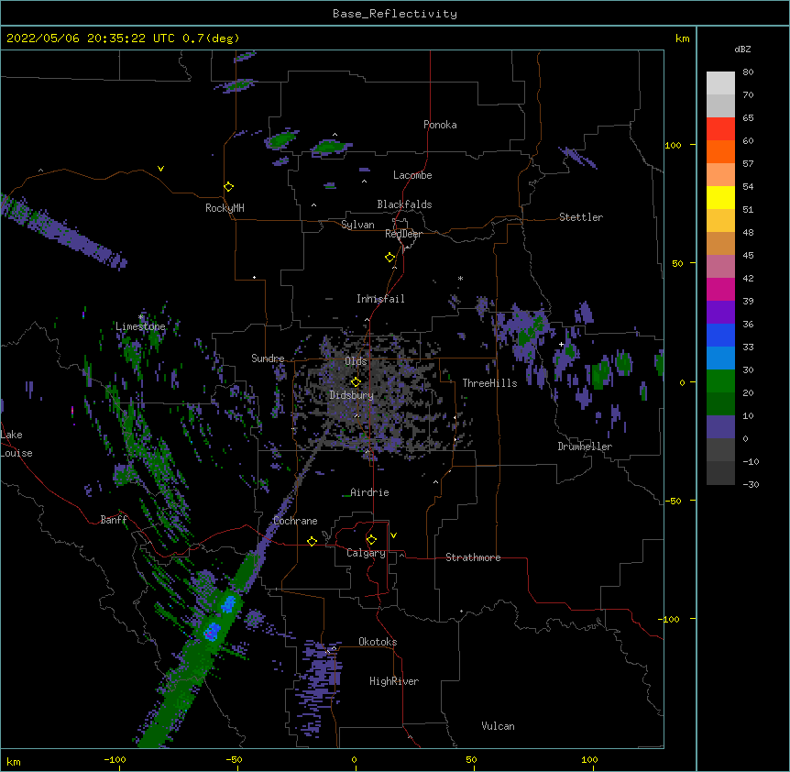Click the yellow marker below Olds
This screenshot has width=790, height=772.
356,381
